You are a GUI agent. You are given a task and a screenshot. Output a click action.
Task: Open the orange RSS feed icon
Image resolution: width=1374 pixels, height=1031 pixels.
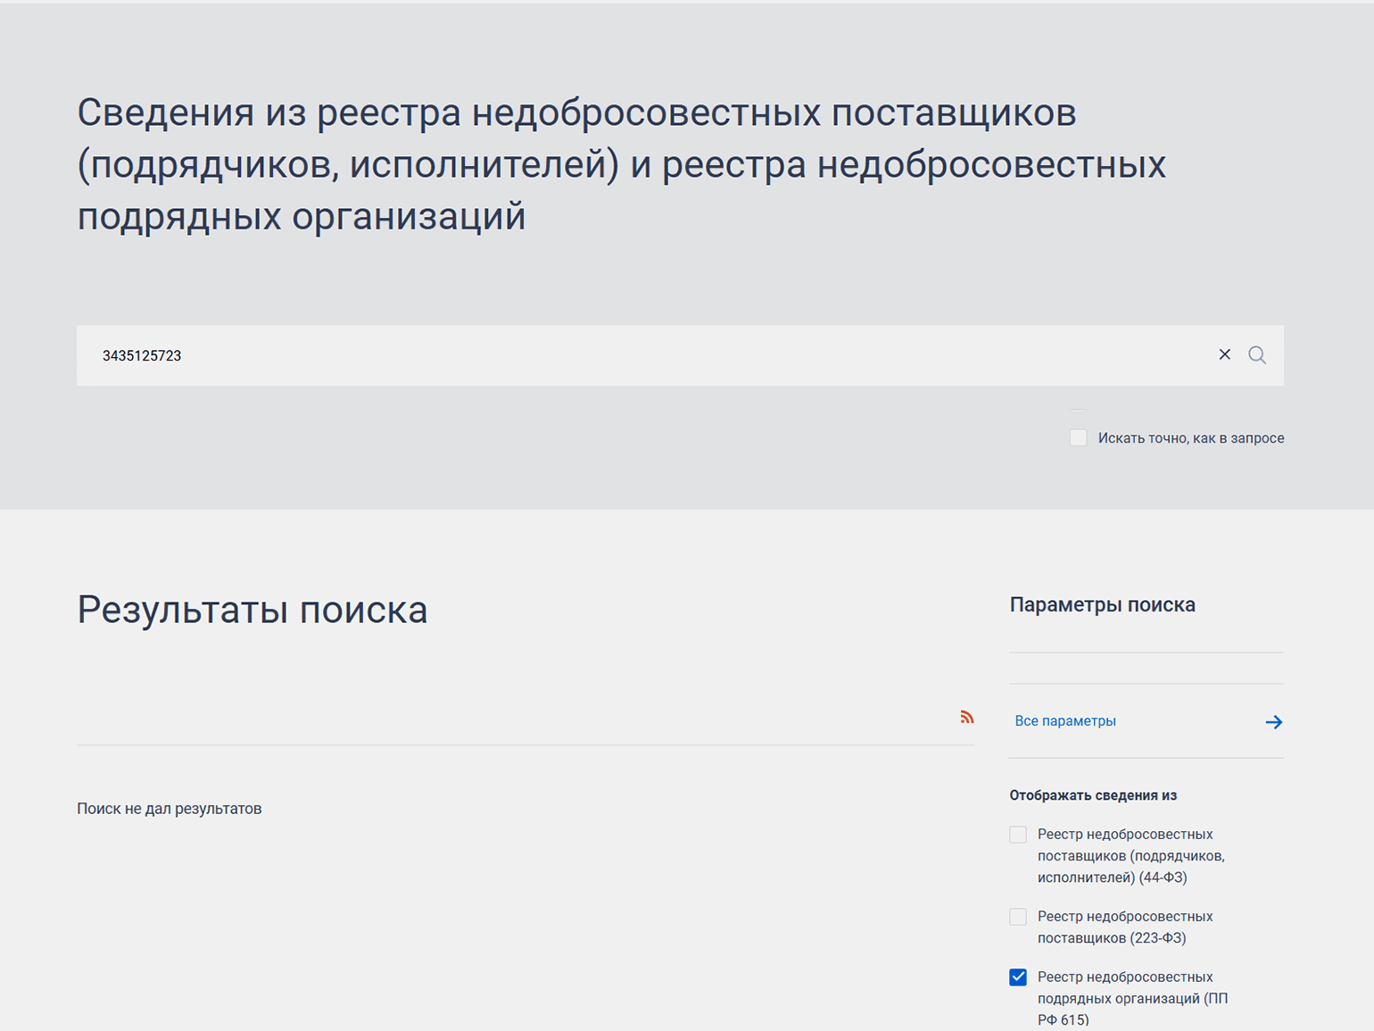coord(966,718)
